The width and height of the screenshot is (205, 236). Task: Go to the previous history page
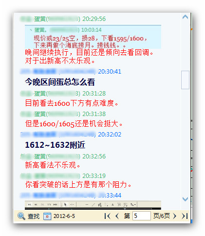pyautogui.click(x=117, y=216)
